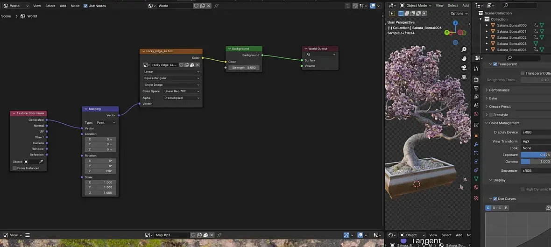Adjust the Gamma slider
The width and height of the screenshot is (551, 247).
[x=536, y=162]
